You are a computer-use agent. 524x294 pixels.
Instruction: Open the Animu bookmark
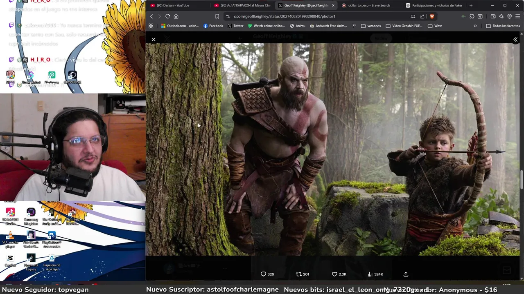click(x=298, y=26)
